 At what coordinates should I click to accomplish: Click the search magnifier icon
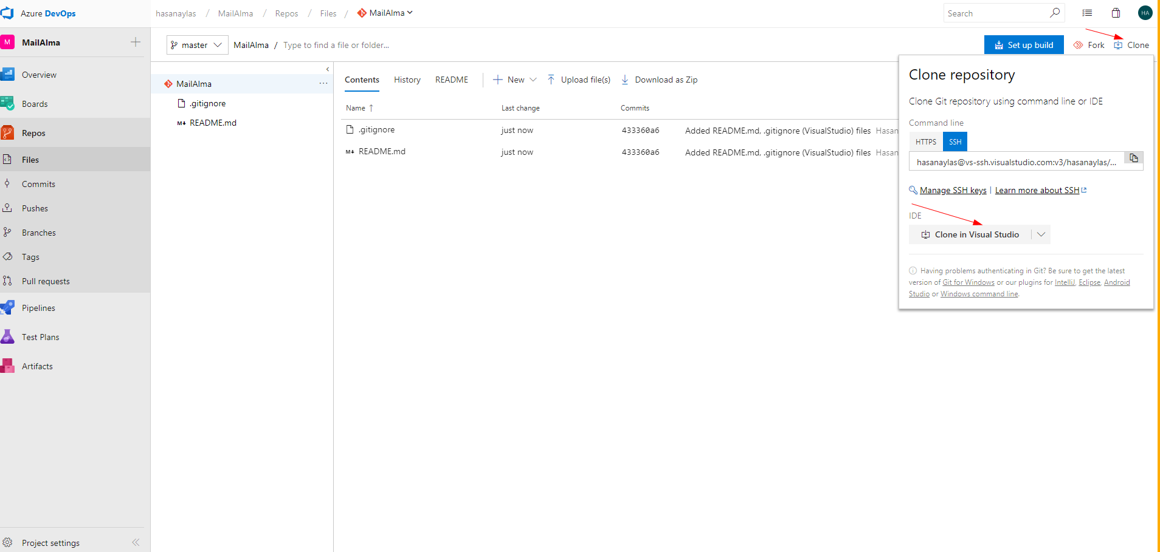click(x=1055, y=13)
